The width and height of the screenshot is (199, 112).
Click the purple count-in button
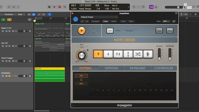point(151,7)
